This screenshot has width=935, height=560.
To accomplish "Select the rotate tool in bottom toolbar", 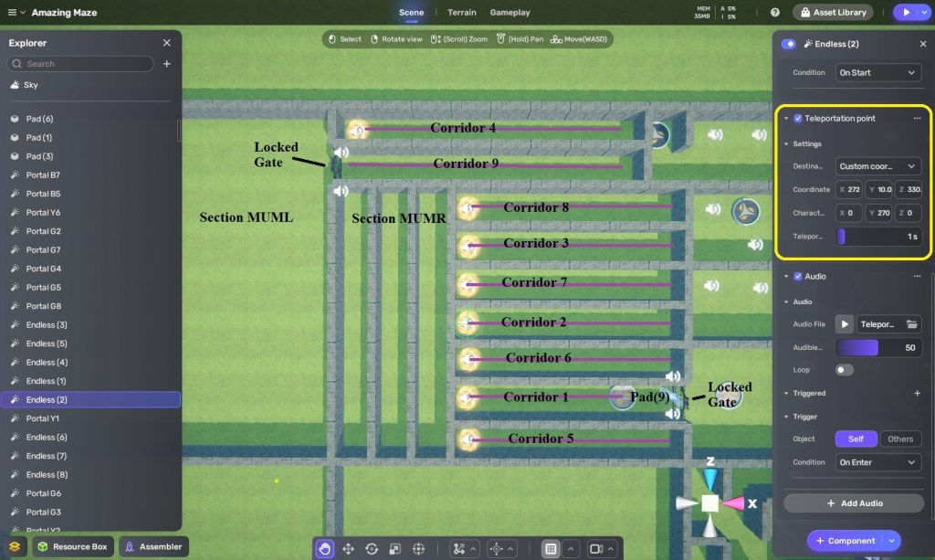I will point(372,548).
